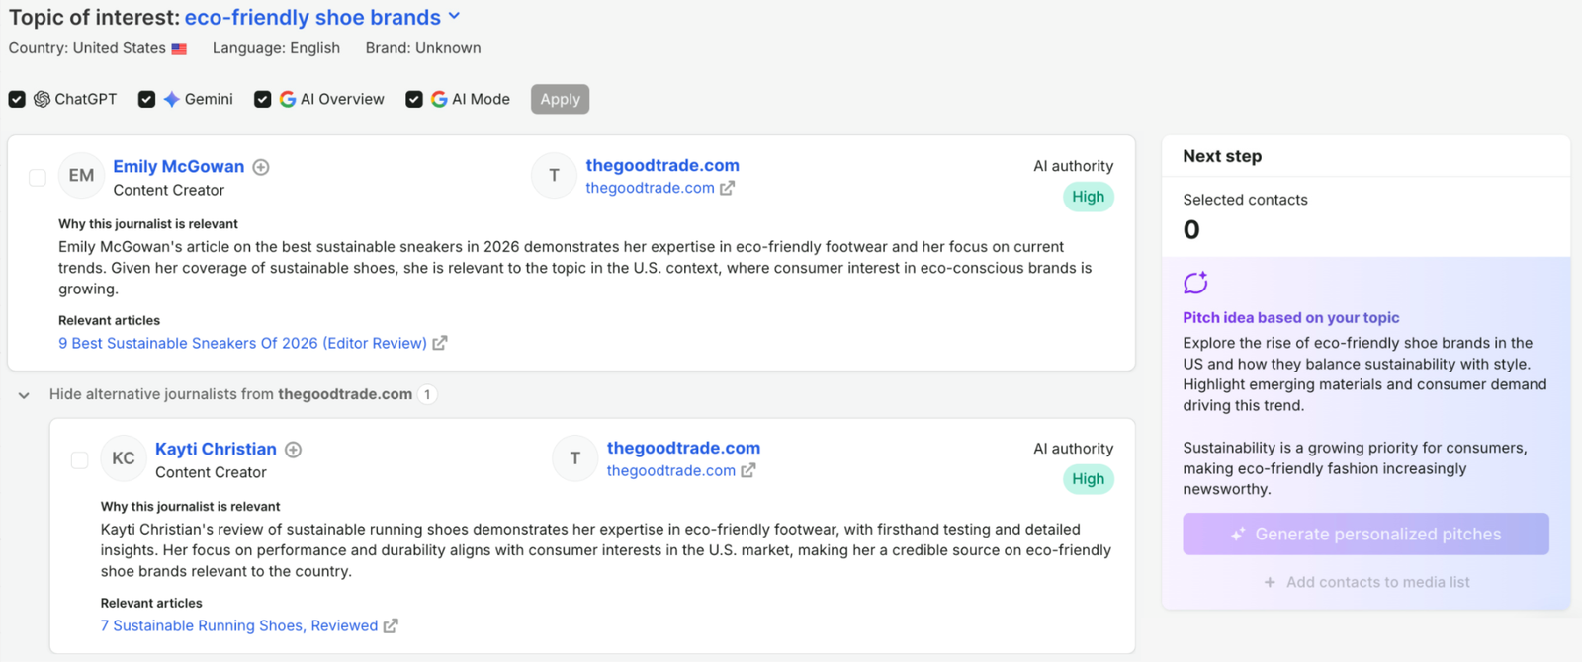
Task: Open external link icon after Kayti's thegoodtrade.com URL
Action: [x=748, y=470]
